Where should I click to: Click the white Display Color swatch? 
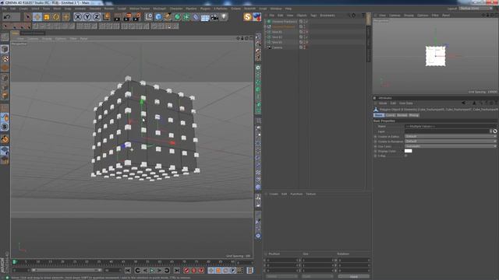[409, 151]
